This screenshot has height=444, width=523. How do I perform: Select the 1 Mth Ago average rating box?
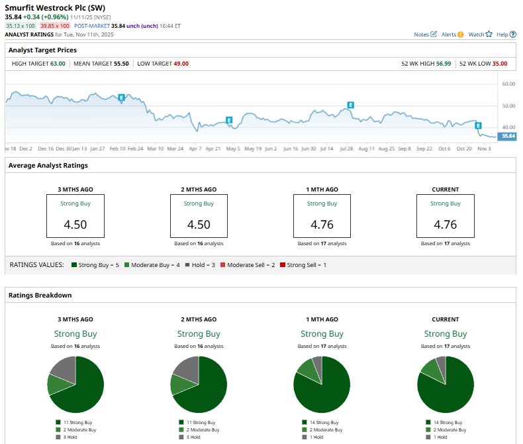tap(322, 215)
